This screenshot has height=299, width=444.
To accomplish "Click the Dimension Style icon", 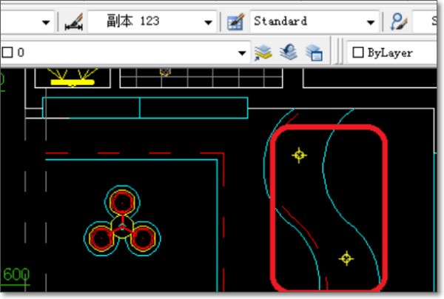I will coord(73,21).
